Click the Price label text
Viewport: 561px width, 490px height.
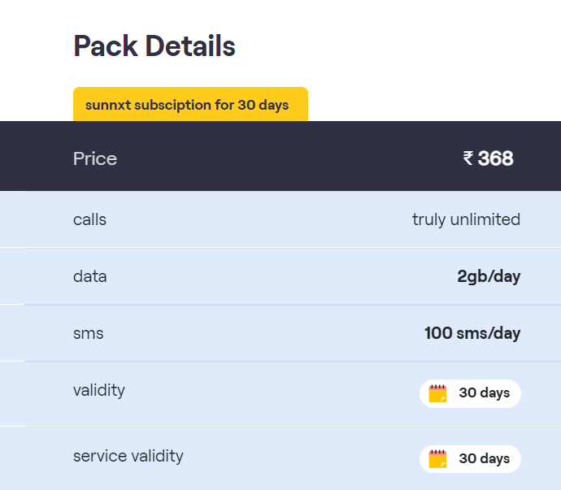click(95, 158)
